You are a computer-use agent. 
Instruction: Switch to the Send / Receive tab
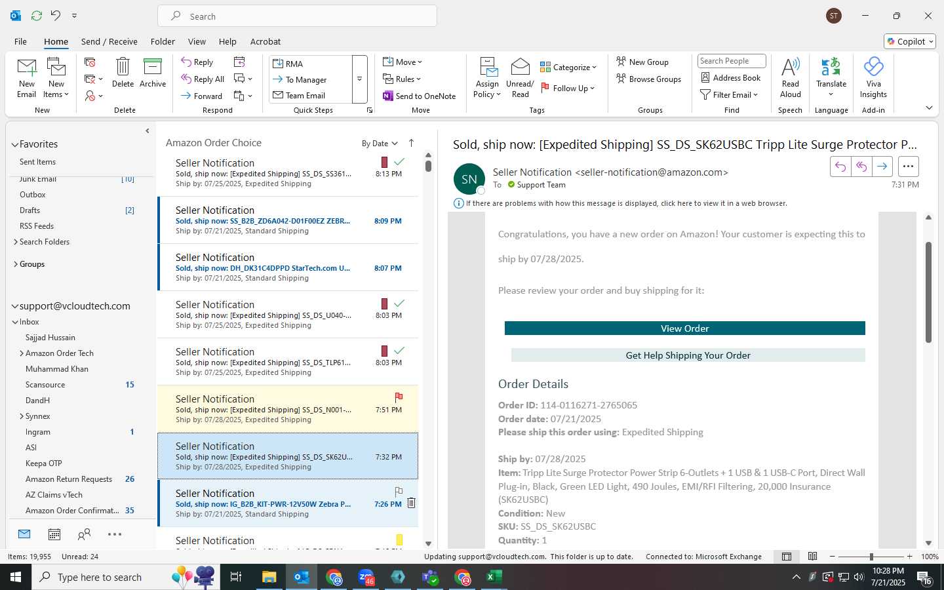tap(109, 41)
